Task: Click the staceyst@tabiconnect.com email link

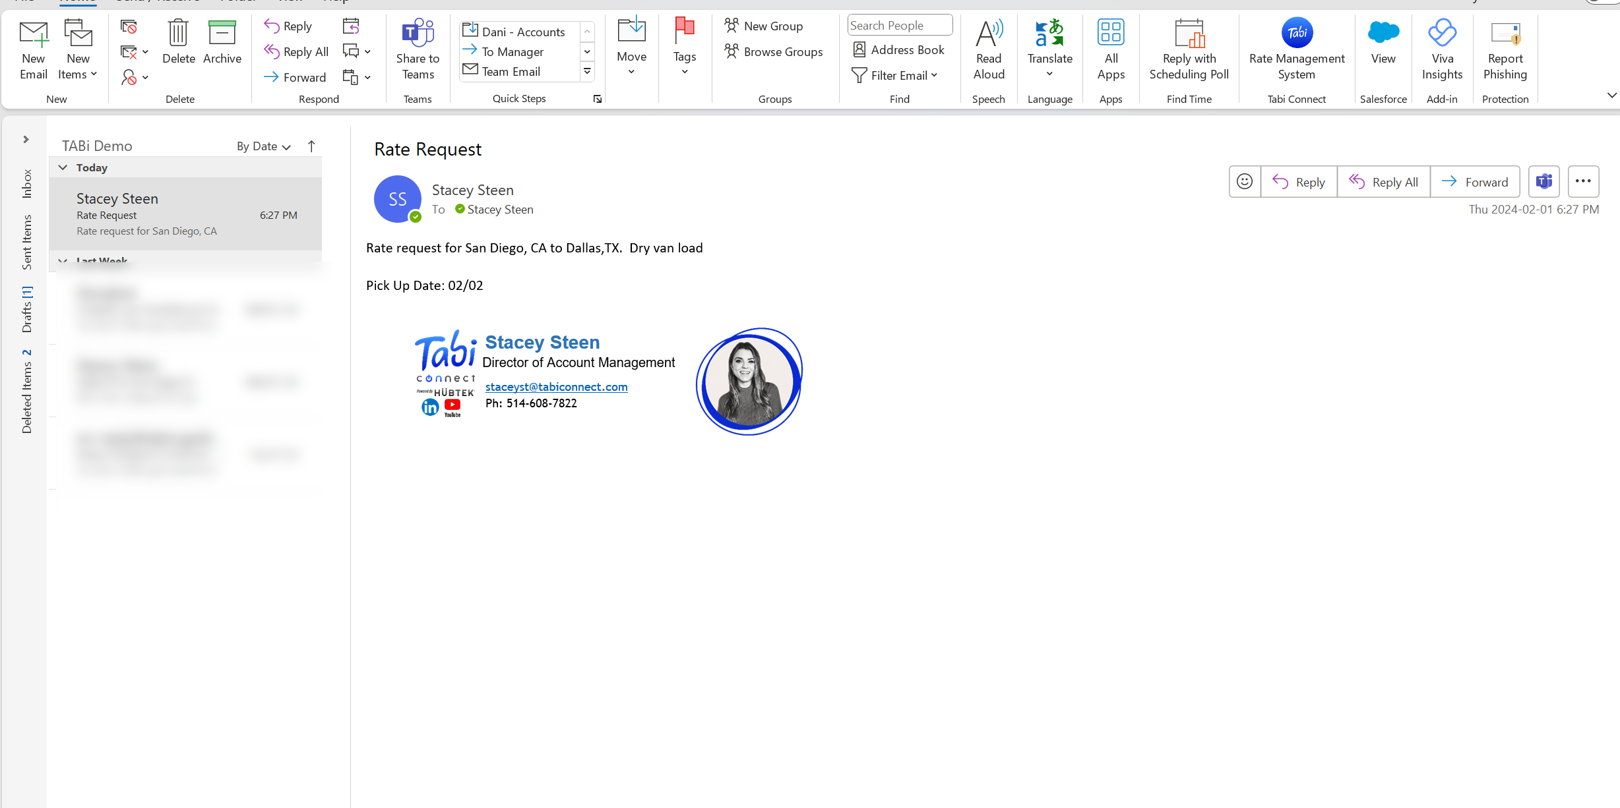Action: [556, 387]
